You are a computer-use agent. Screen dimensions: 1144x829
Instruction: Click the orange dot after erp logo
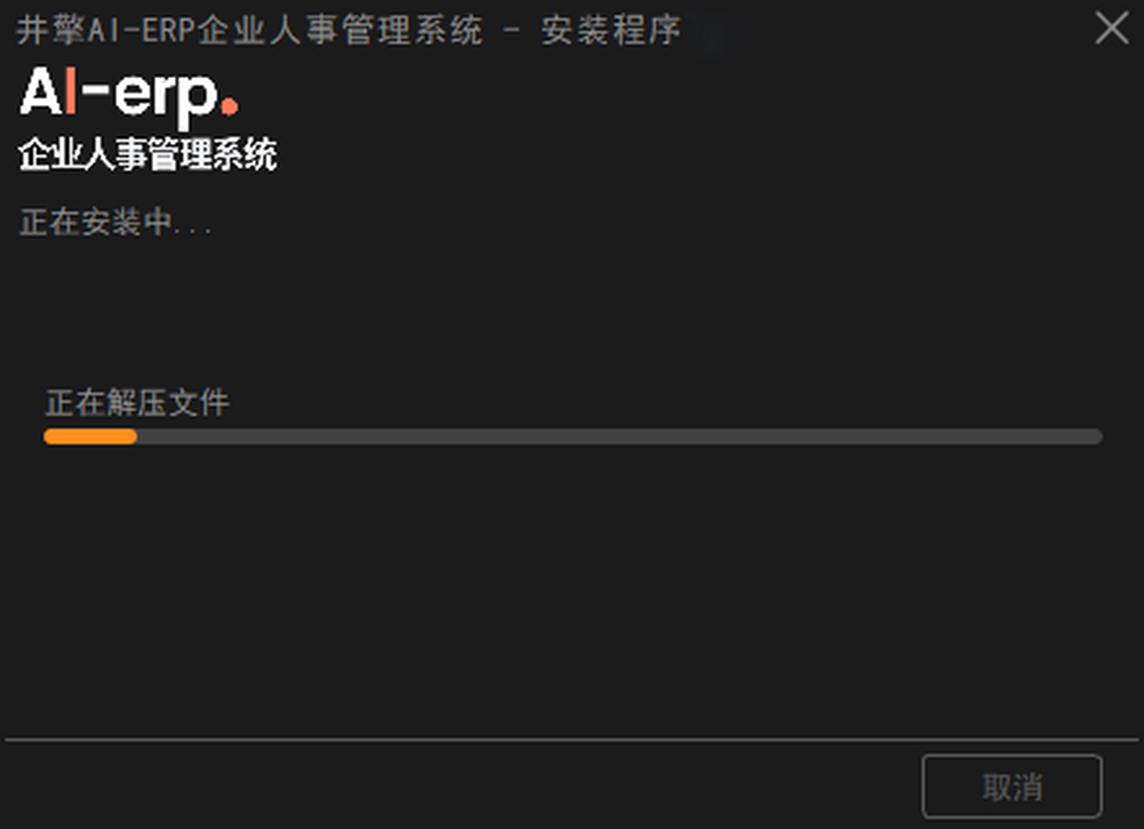tap(229, 108)
